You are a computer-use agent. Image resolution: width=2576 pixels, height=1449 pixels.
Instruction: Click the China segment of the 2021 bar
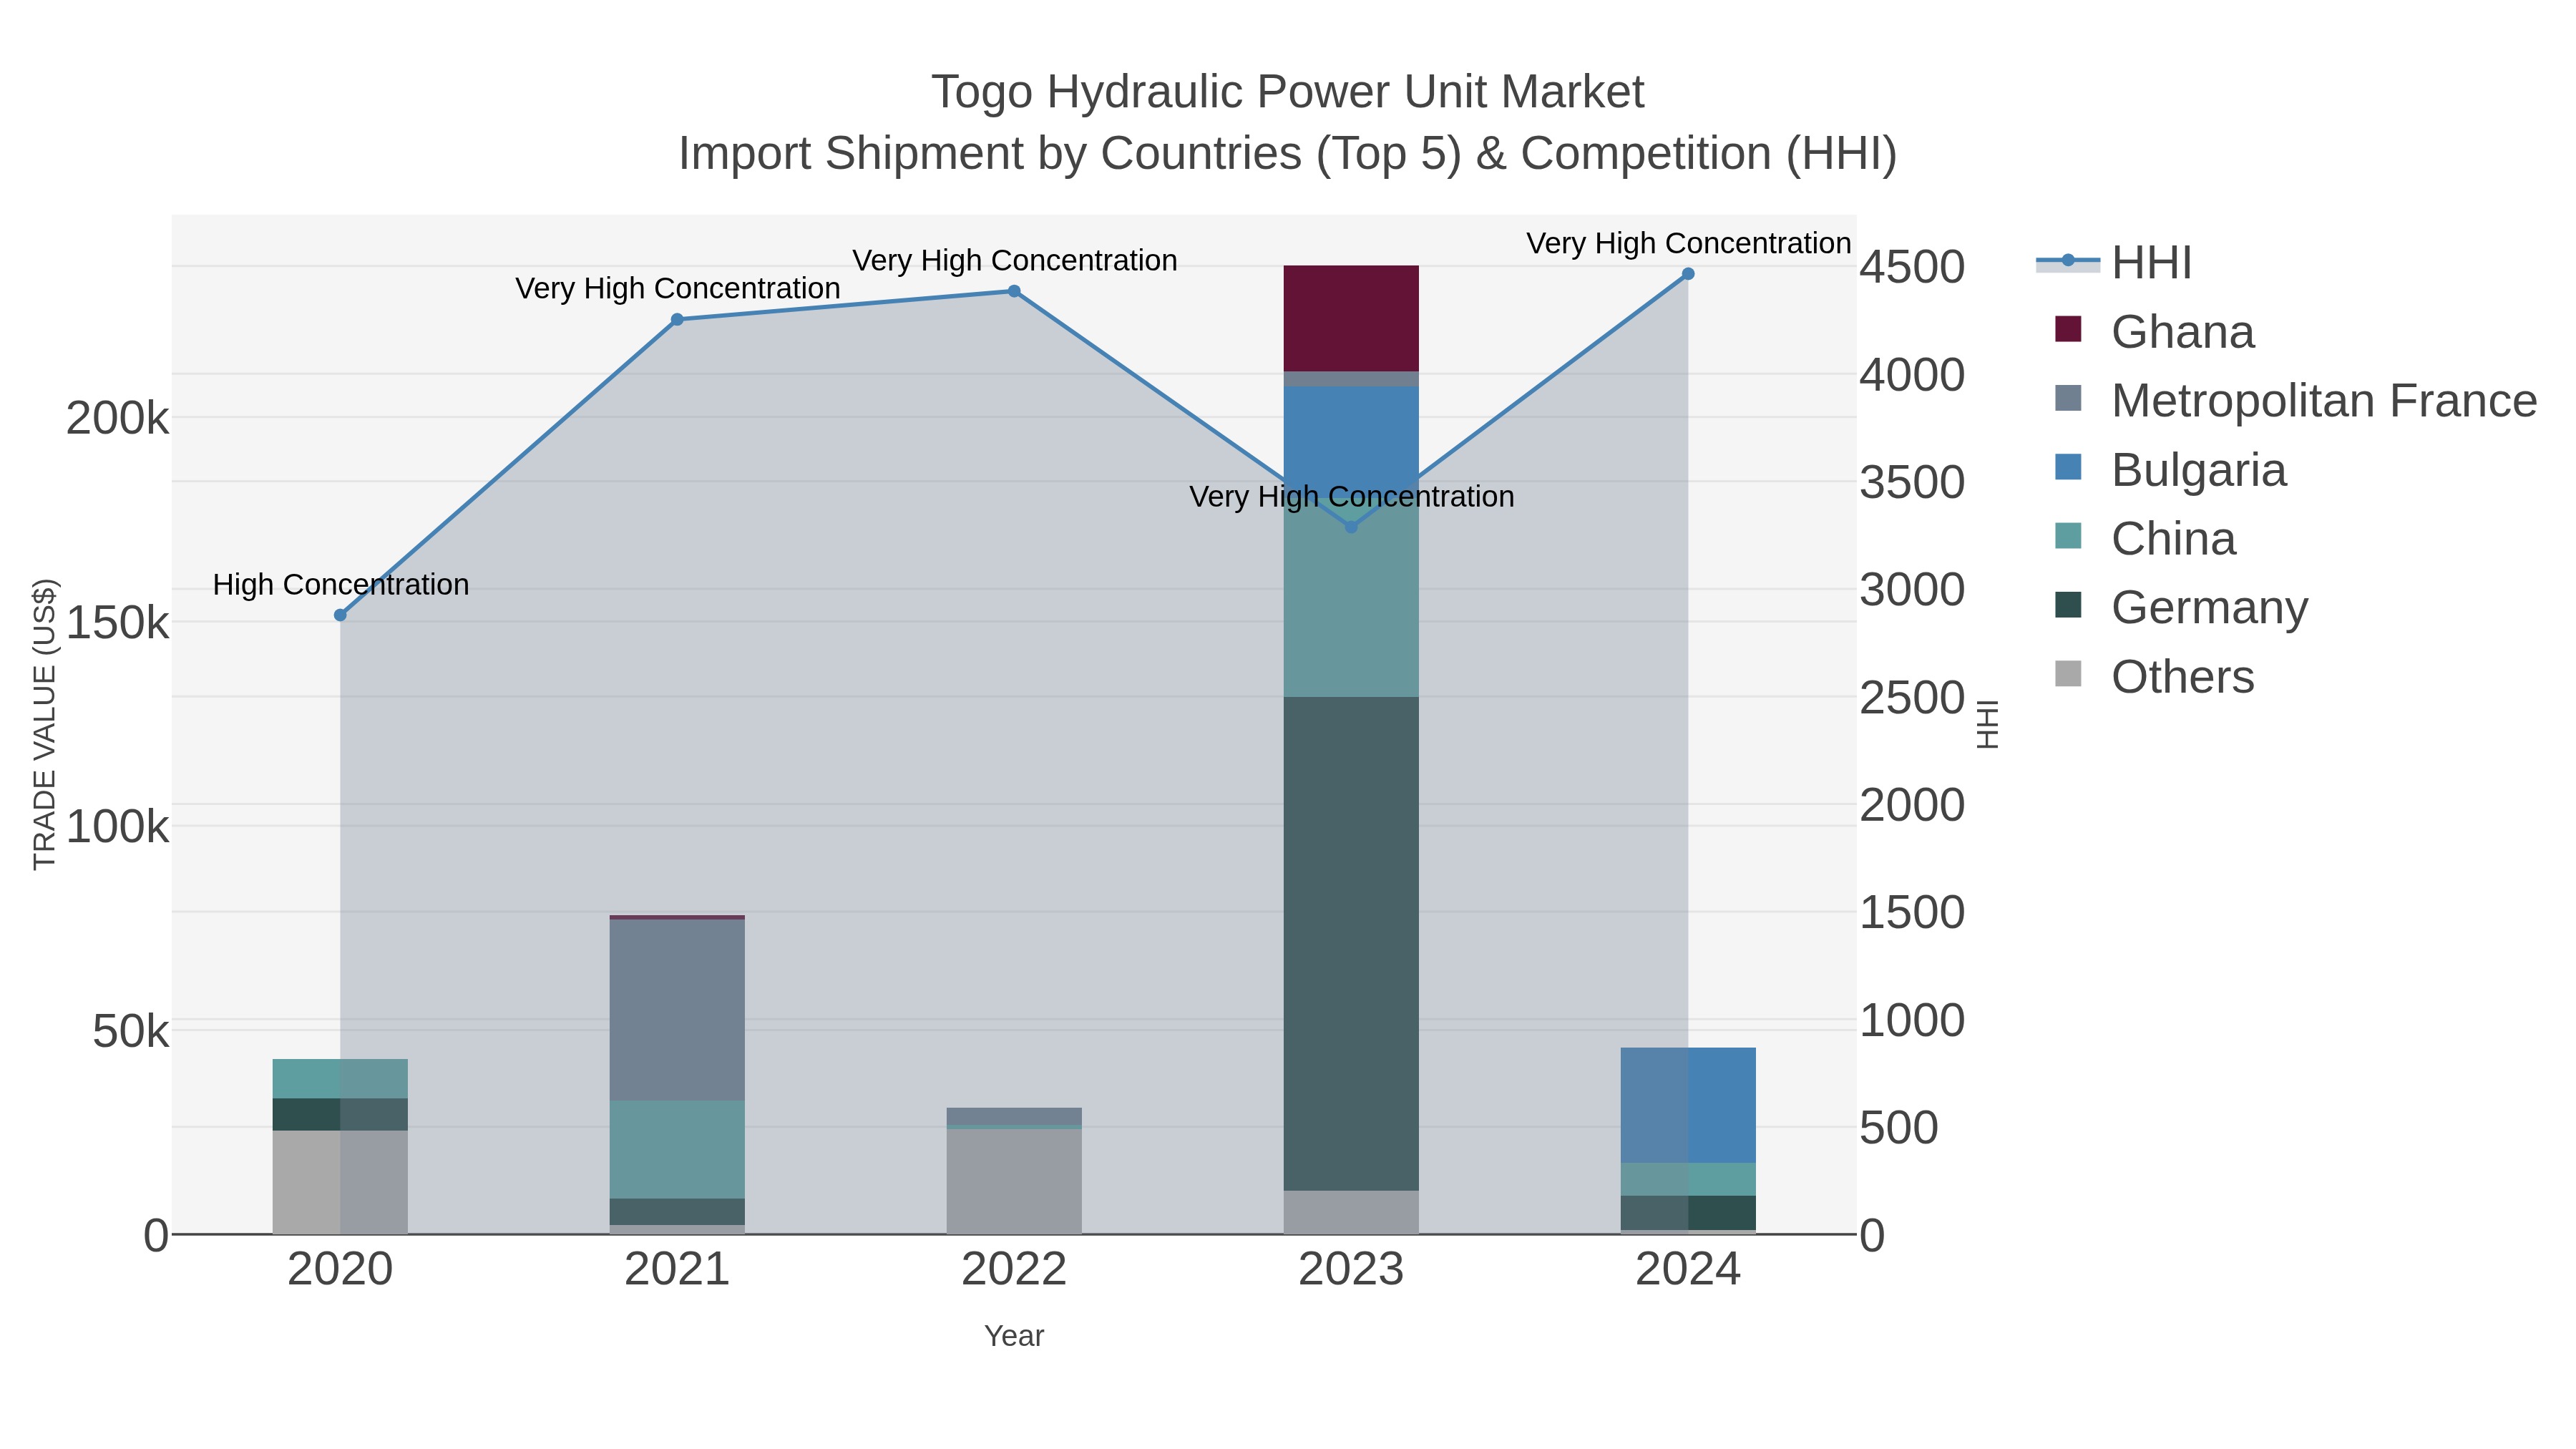point(677,1150)
